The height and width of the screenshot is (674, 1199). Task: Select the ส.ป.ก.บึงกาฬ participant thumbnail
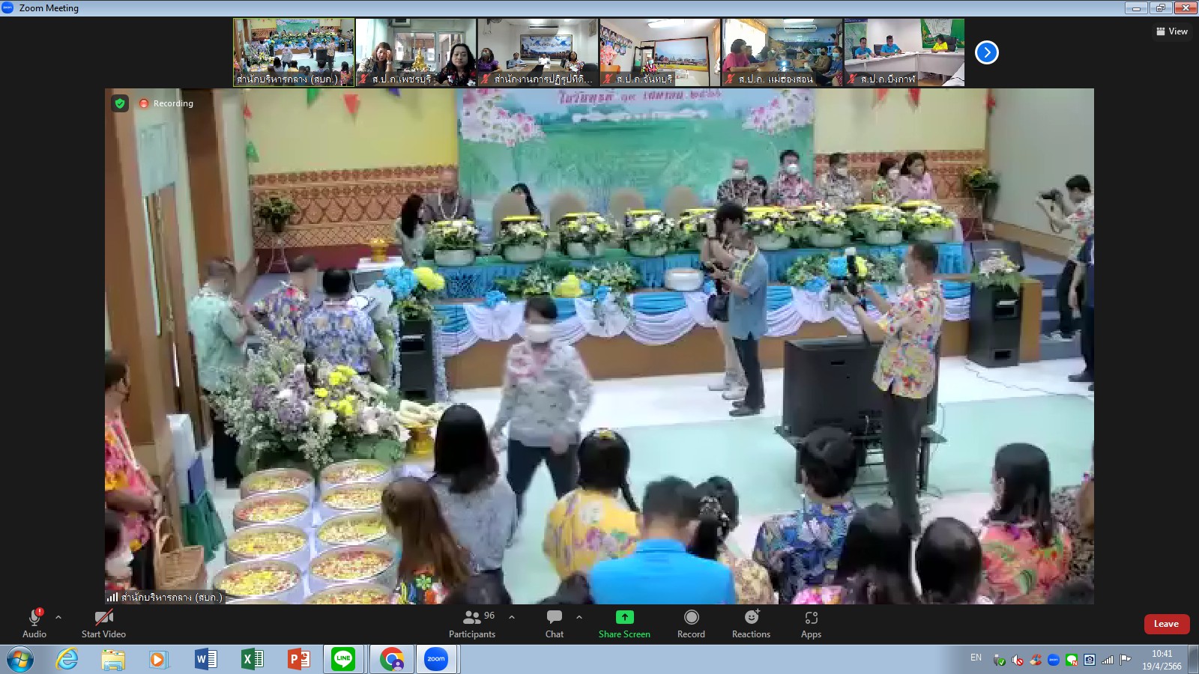pos(904,52)
